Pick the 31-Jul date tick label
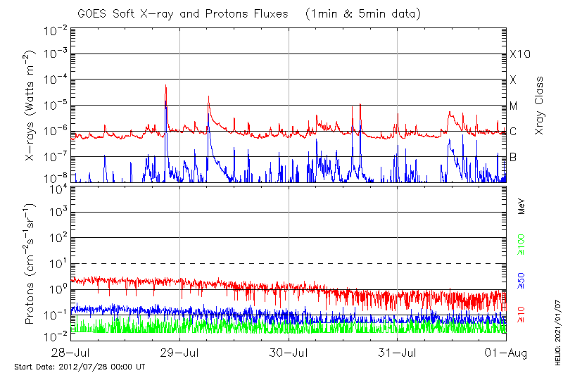The image size is (563, 373). tap(398, 352)
